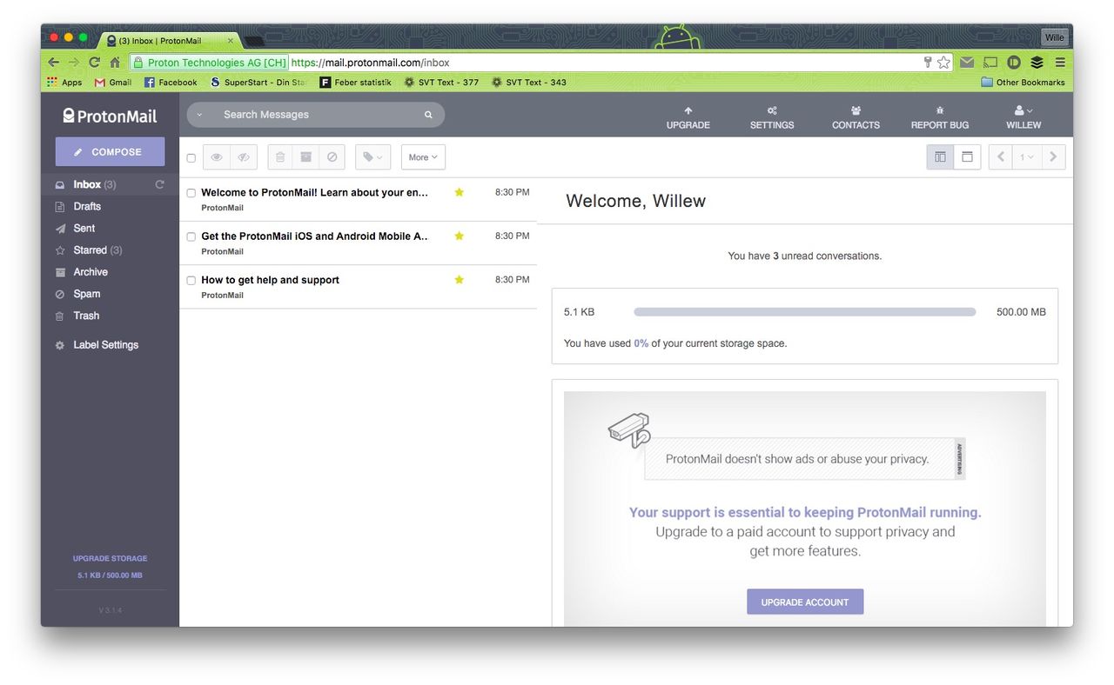Image resolution: width=1114 pixels, height=685 pixels.
Task: Click the Search Messages field
Action: [318, 115]
